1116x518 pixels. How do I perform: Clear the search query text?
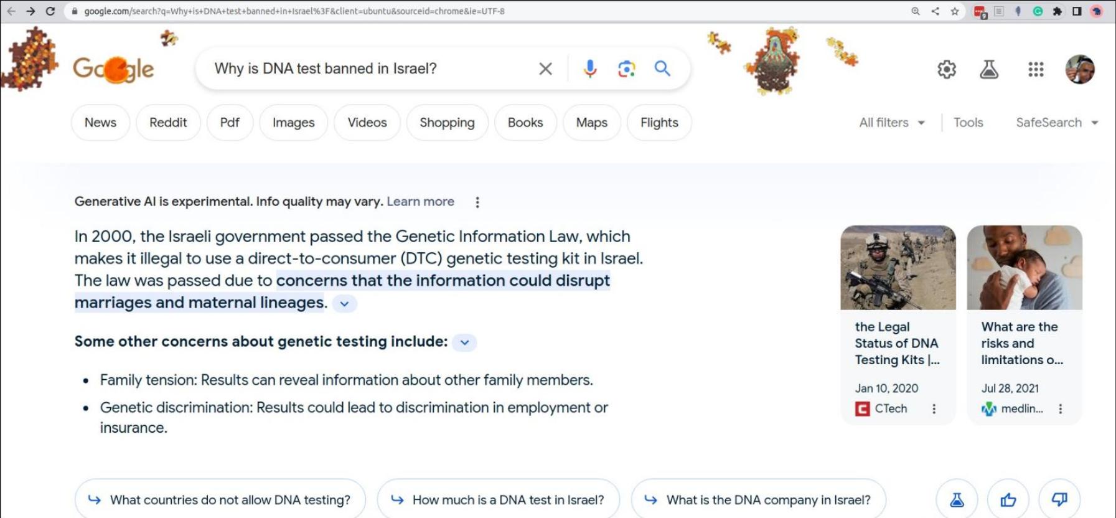point(545,68)
